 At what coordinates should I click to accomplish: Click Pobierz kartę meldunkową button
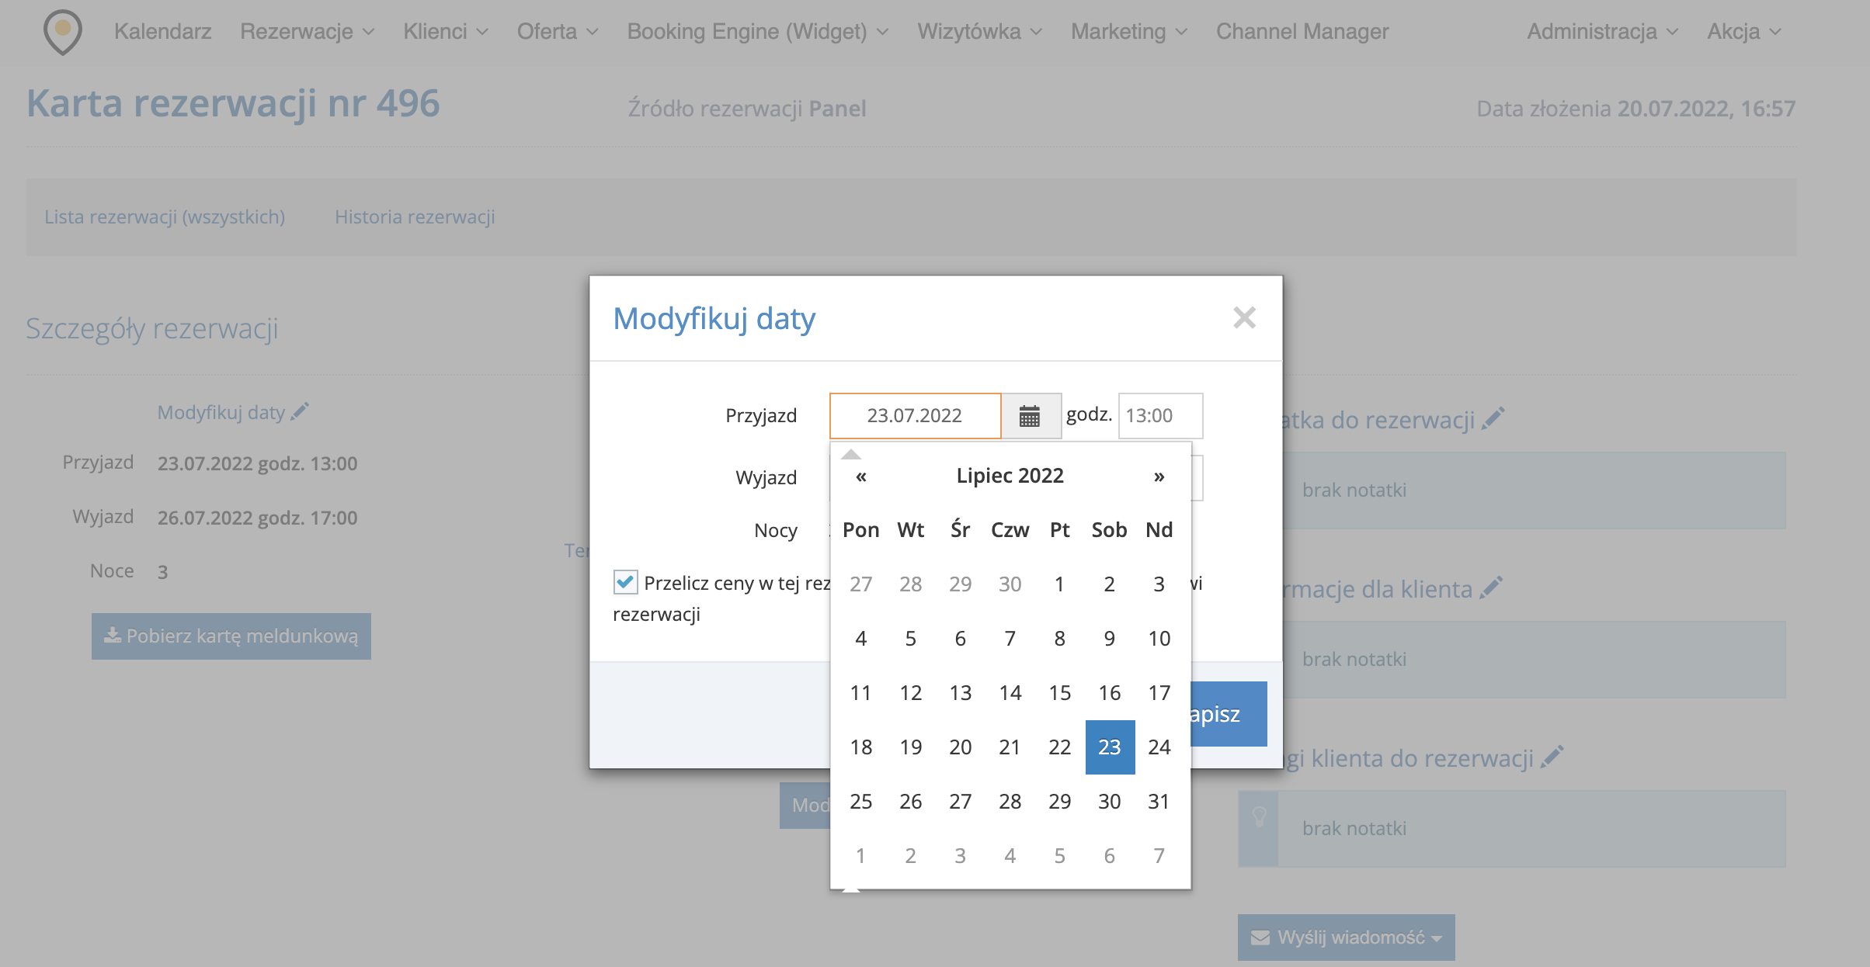[x=231, y=636]
